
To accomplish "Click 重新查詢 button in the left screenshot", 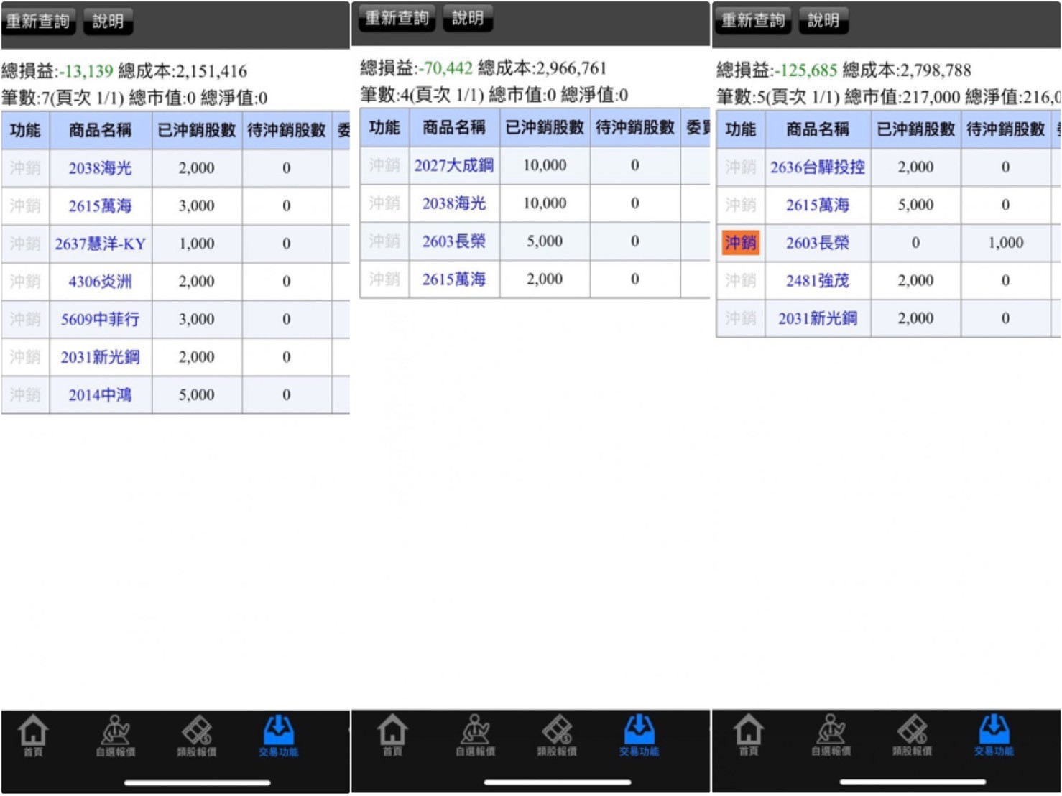I will coord(39,21).
